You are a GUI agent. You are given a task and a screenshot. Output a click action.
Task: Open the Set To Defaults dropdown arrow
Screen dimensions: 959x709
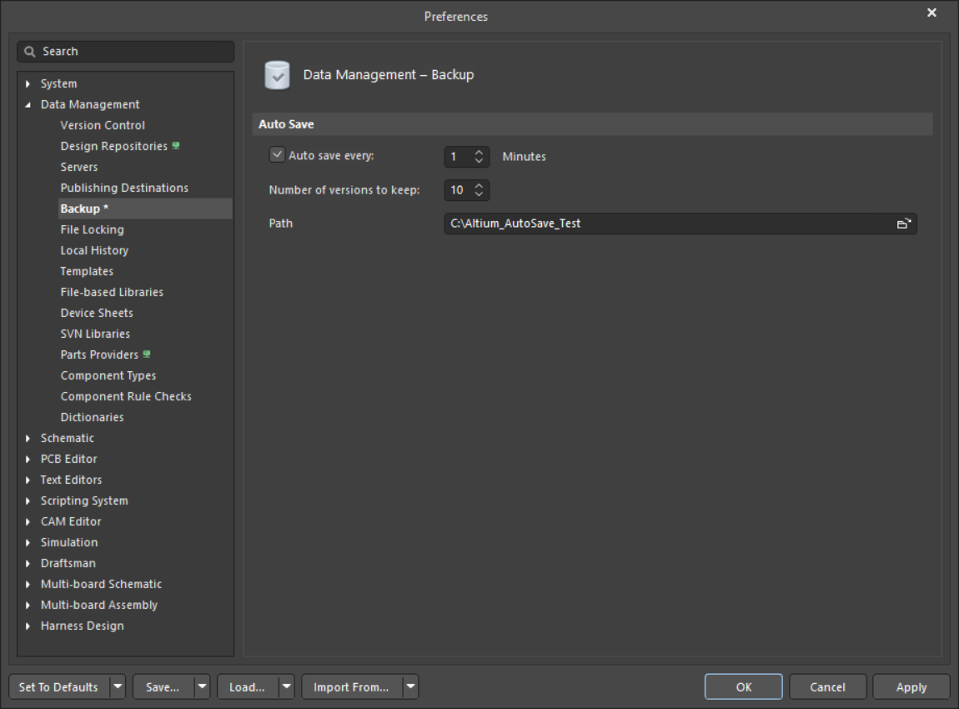[118, 687]
